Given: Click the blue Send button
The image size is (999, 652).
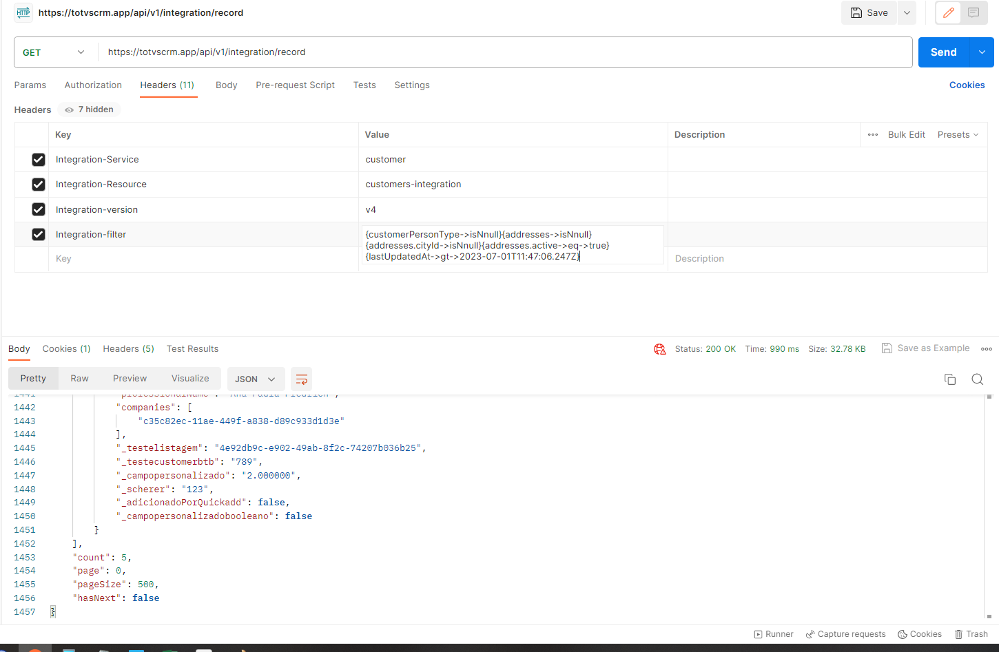Looking at the screenshot, I should coord(944,52).
